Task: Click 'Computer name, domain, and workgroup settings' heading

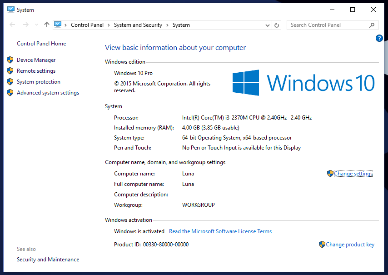Action: (165, 162)
